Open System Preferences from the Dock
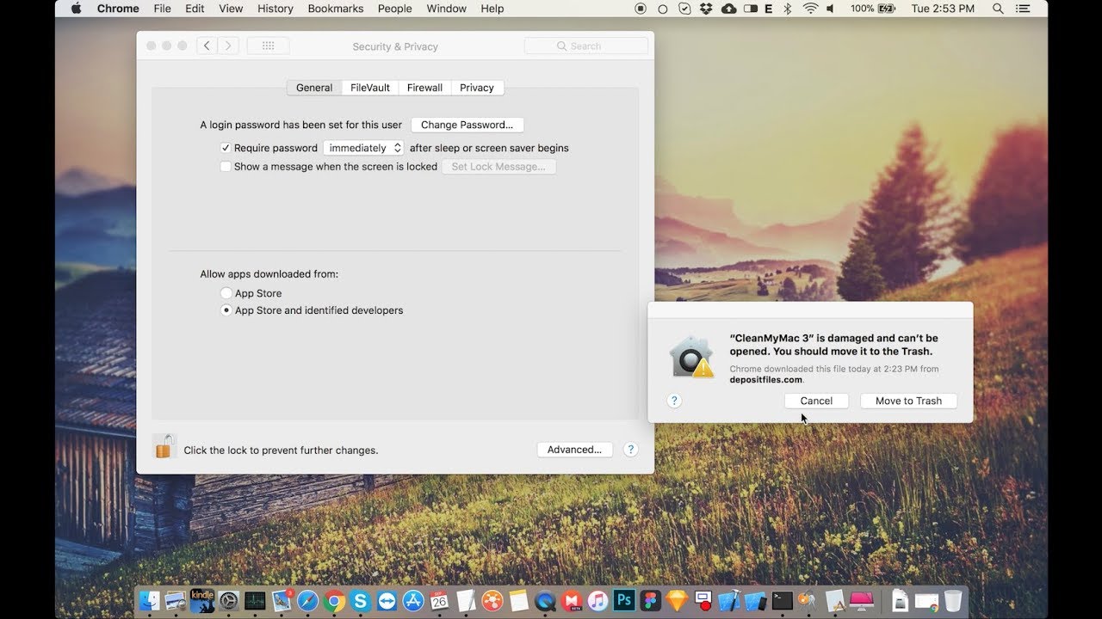This screenshot has width=1102, height=619. coord(229,601)
